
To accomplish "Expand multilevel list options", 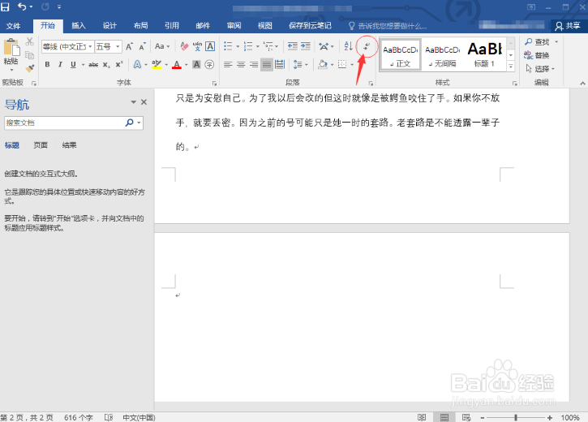I will 277,46.
